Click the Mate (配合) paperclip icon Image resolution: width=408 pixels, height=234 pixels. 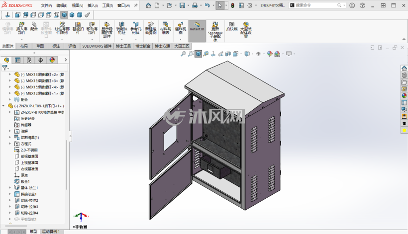tap(34, 26)
